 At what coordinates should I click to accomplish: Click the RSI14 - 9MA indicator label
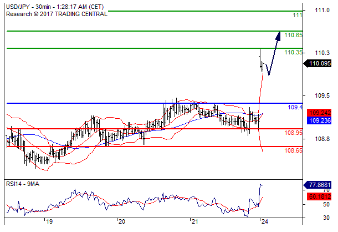coord(23,184)
